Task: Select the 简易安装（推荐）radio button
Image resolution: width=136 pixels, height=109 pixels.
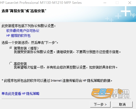Action: click(11, 48)
